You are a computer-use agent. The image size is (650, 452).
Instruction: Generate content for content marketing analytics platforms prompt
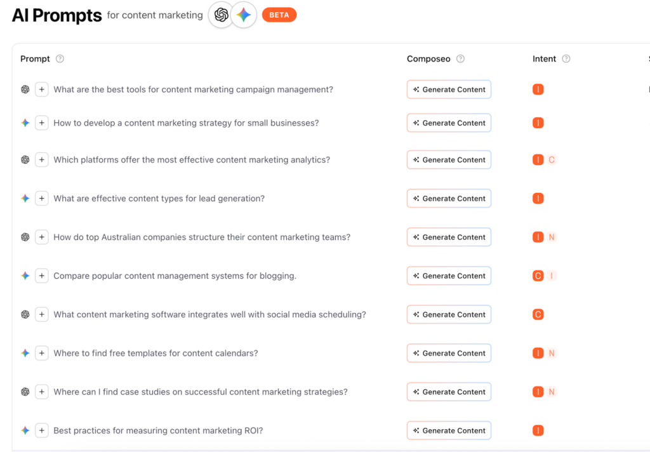coord(449,160)
